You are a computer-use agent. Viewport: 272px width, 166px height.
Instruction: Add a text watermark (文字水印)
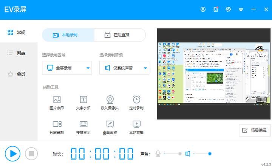click(x=83, y=102)
